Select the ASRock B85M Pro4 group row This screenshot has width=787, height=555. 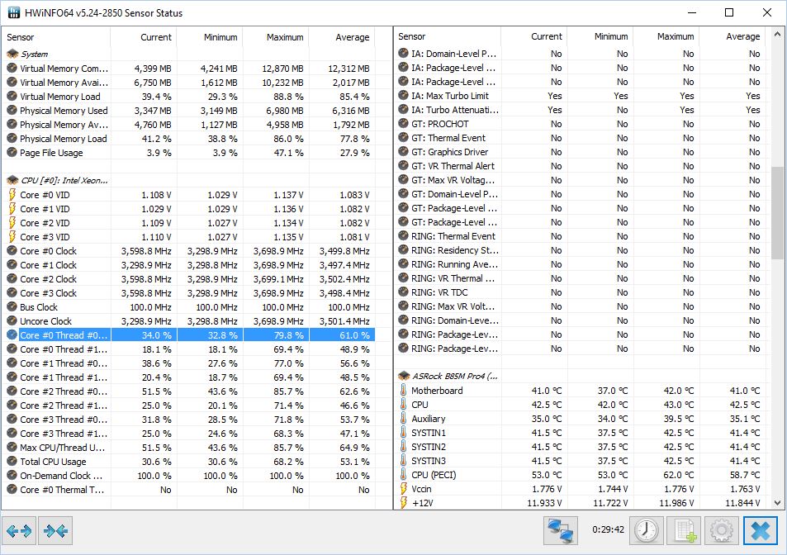pos(580,376)
